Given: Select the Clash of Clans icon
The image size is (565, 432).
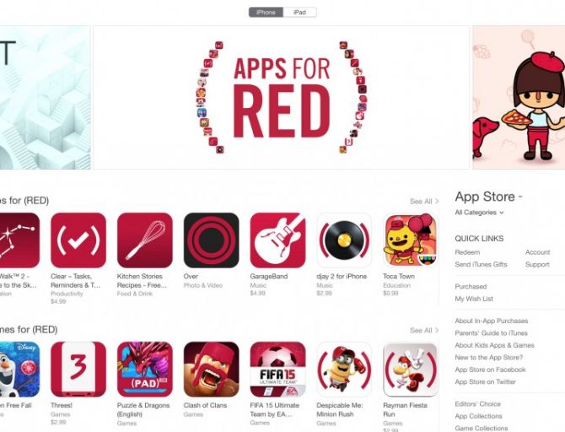Looking at the screenshot, I should 211,370.
